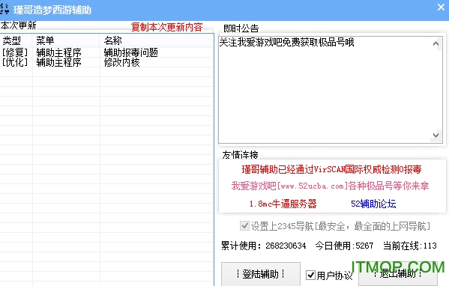
Task: Open the VirSCAN detection link
Action: tap(331, 169)
